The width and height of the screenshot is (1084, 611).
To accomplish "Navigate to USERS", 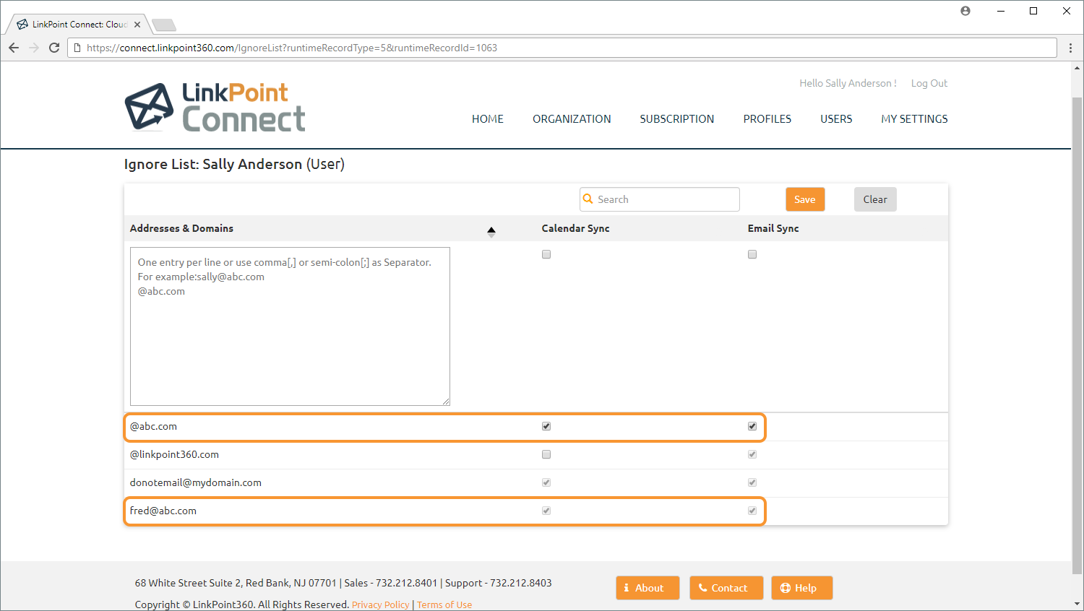I will coord(836,119).
